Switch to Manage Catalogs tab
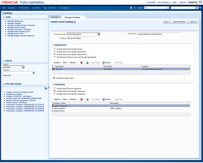 72,17
